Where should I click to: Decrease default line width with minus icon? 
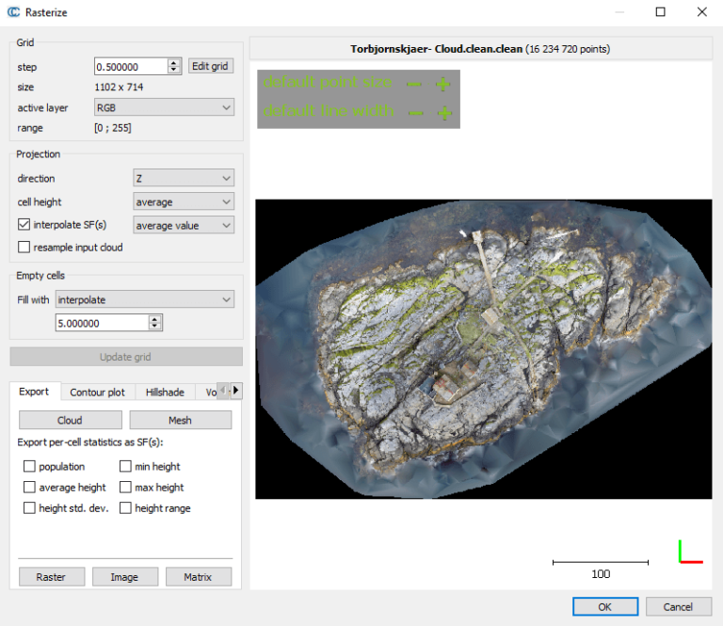[x=415, y=113]
